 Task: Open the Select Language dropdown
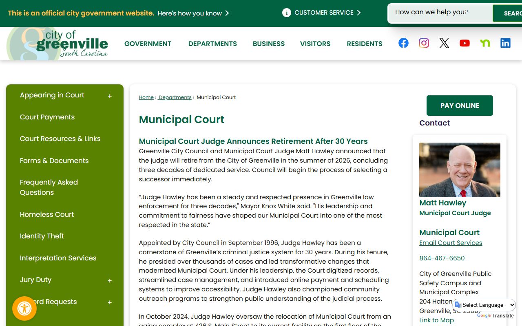[484, 305]
